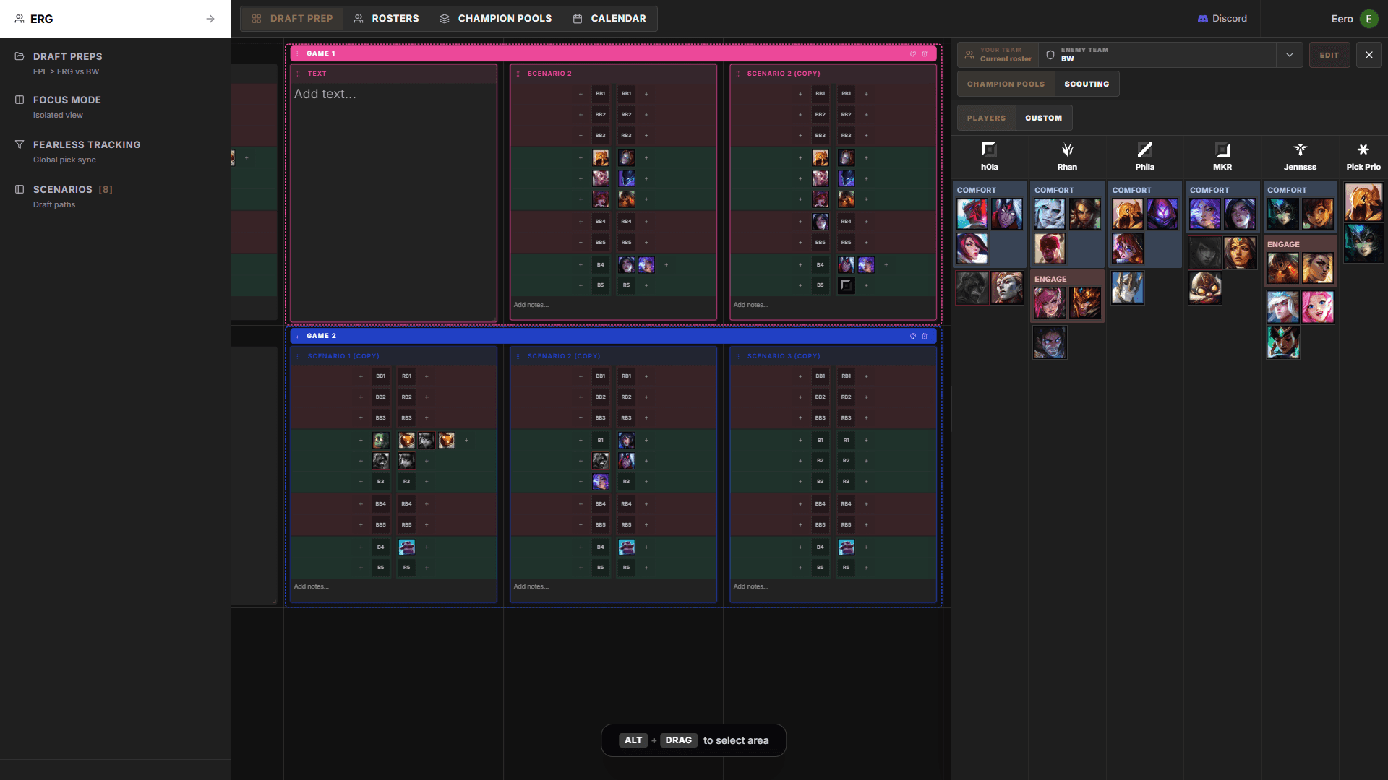This screenshot has width=1388, height=780.
Task: Open the Rosters tab
Action: [386, 19]
